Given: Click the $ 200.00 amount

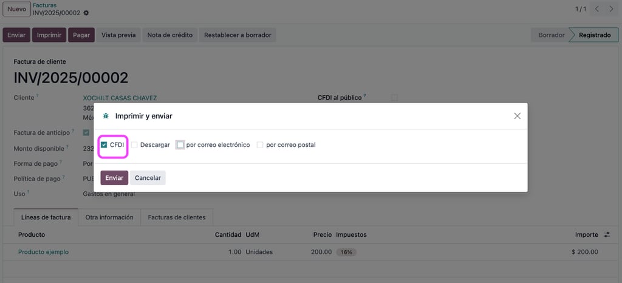Looking at the screenshot, I should [x=585, y=252].
